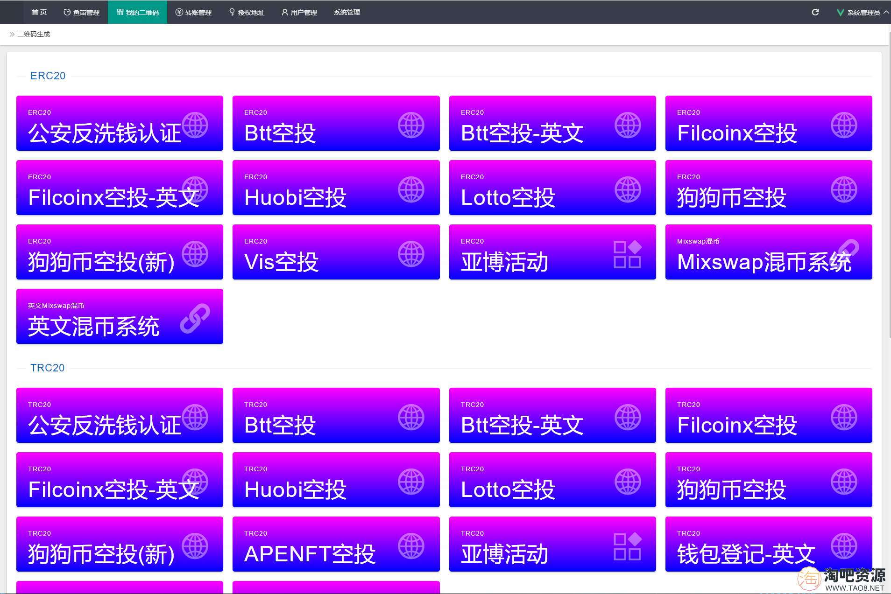Open the 用户管理 menu
The width and height of the screenshot is (891, 594).
[299, 12]
